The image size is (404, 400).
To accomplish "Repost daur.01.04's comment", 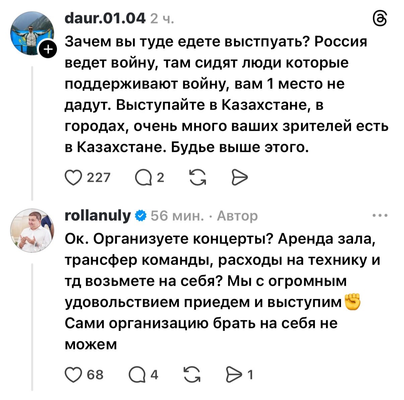I will click(x=198, y=177).
